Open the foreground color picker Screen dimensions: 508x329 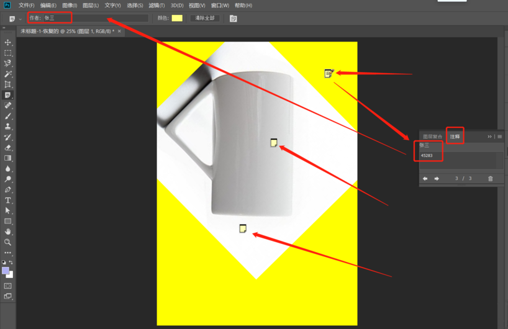(x=6, y=271)
